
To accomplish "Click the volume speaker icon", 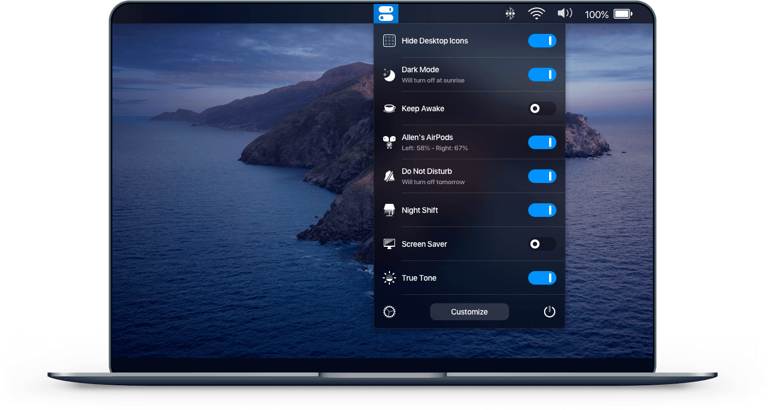I will 564,14.
